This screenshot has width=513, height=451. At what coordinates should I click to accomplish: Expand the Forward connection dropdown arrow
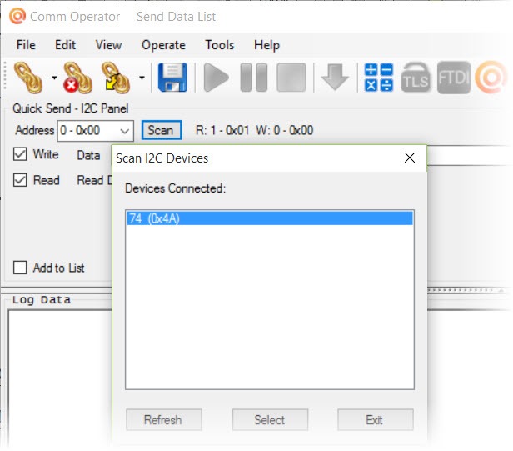point(142,78)
